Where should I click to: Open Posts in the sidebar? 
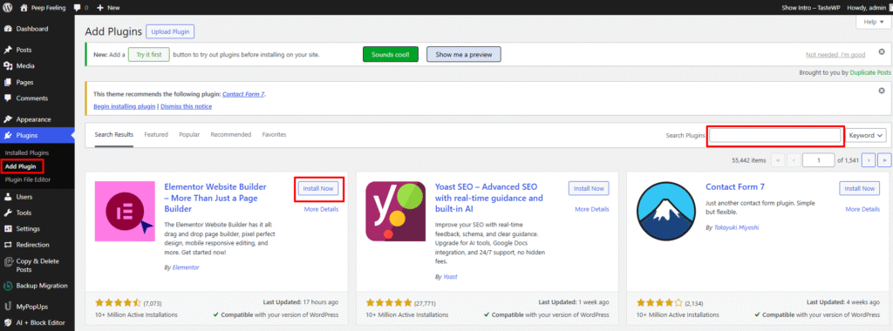24,50
